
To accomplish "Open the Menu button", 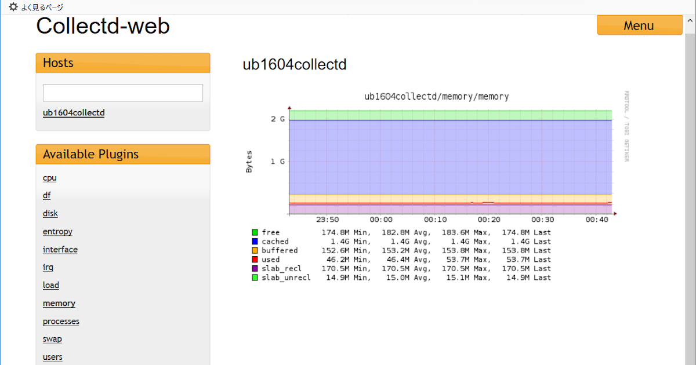I will [639, 25].
